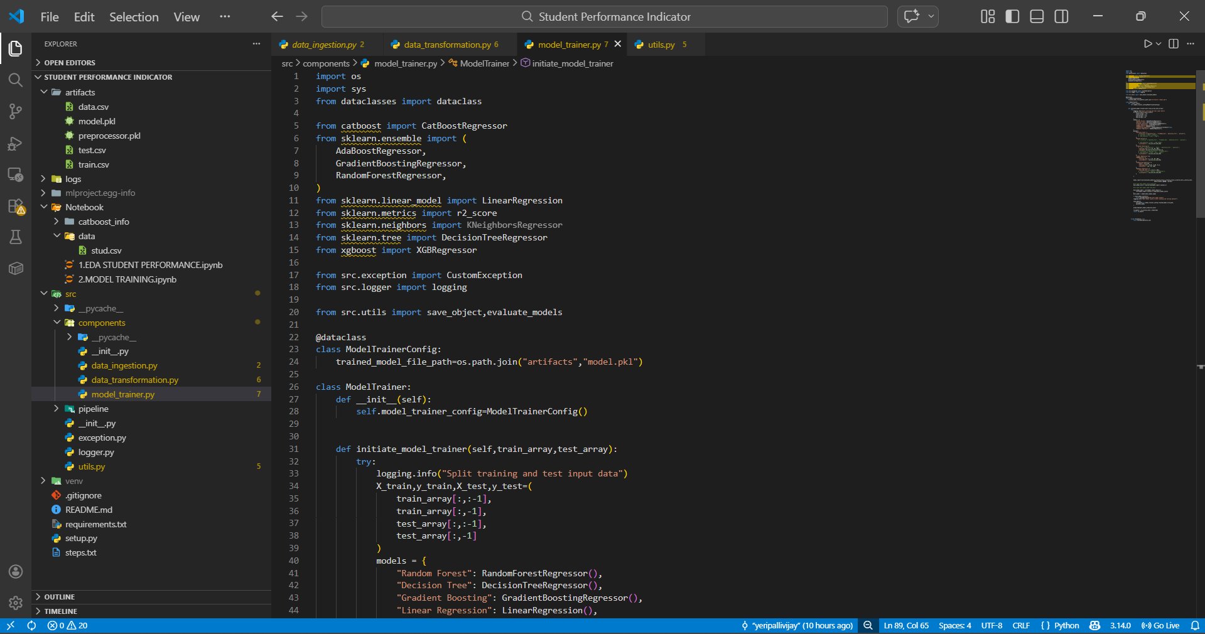Open the Selection menu

(134, 17)
